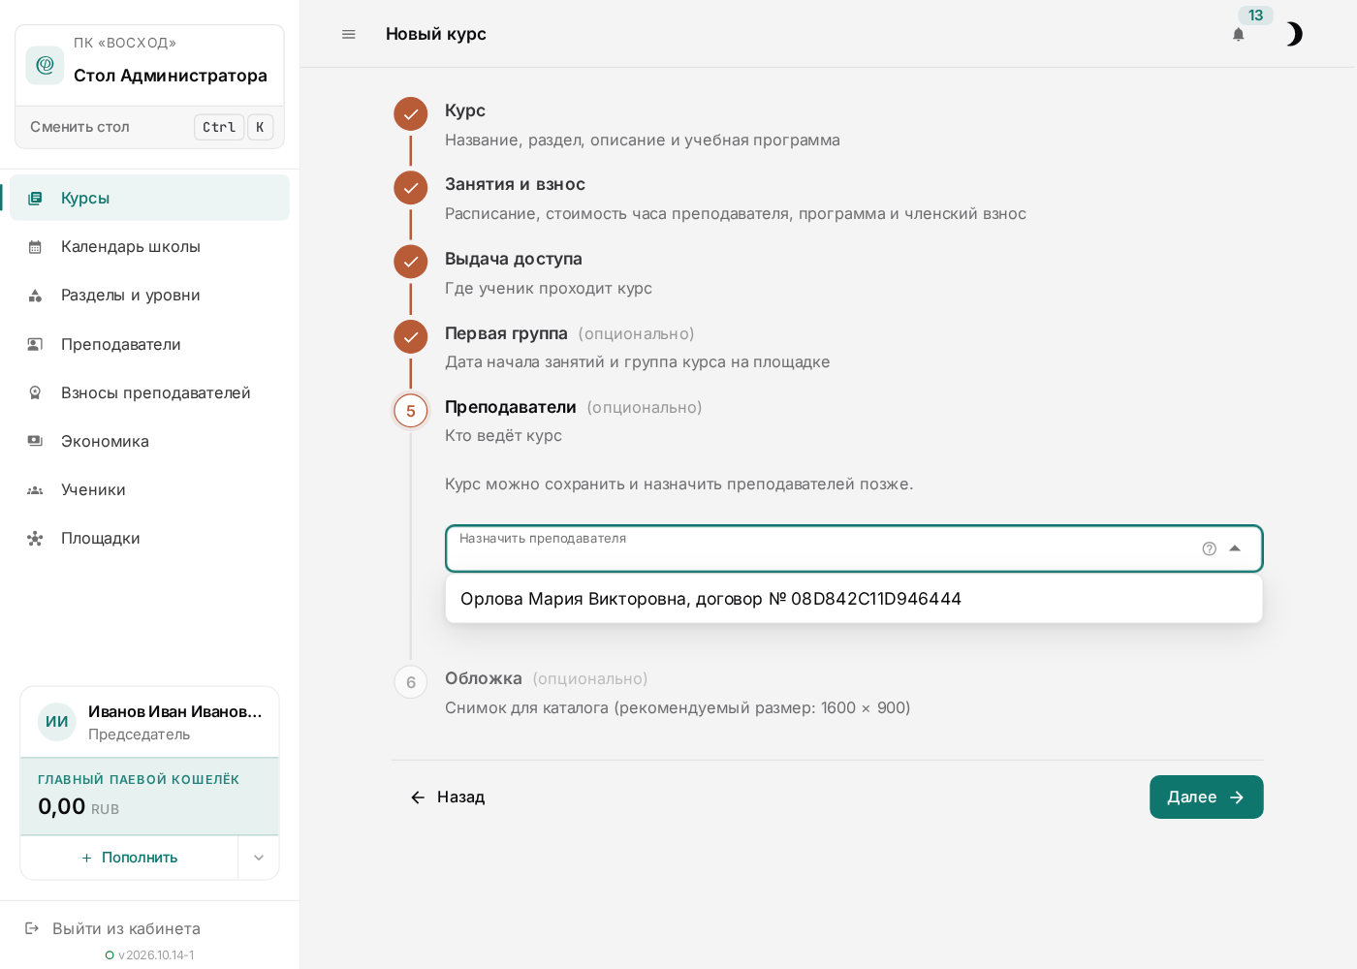This screenshot has height=969, width=1357.
Task: Select Орлова Мария Викторовна from list
Action: tap(854, 599)
